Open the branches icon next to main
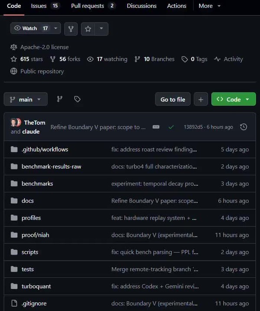Image resolution: width=260 pixels, height=311 pixels. pyautogui.click(x=60, y=99)
